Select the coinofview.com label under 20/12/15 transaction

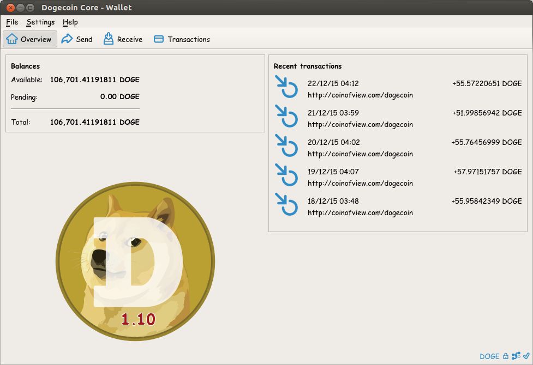click(x=360, y=154)
